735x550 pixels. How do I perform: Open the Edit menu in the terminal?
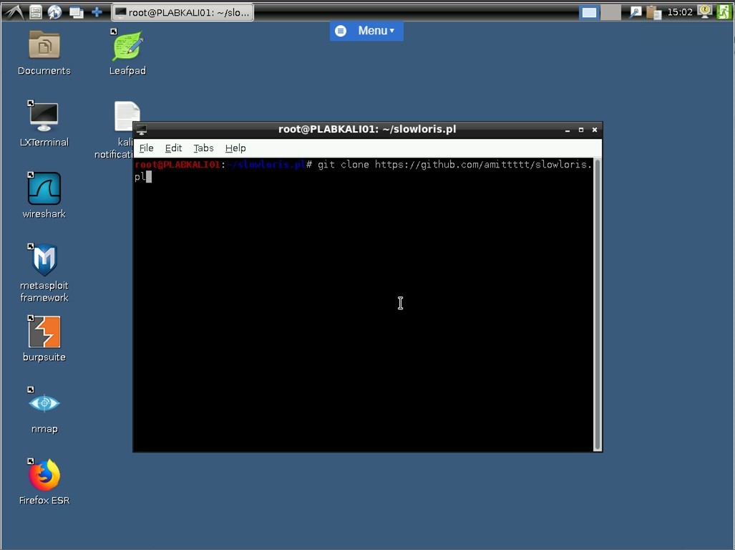[x=173, y=148]
